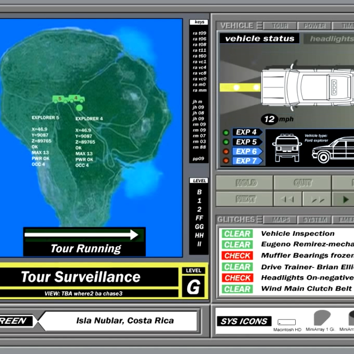Viewport: 354px width, 354px height.
Task: Expand the GLITCHES panel menu handle
Action: [260, 219]
